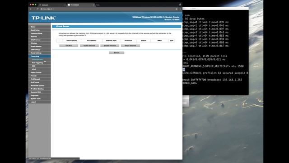289x163 pixels.
Task: Open IP & MAC Binding item
Action: click(39, 89)
